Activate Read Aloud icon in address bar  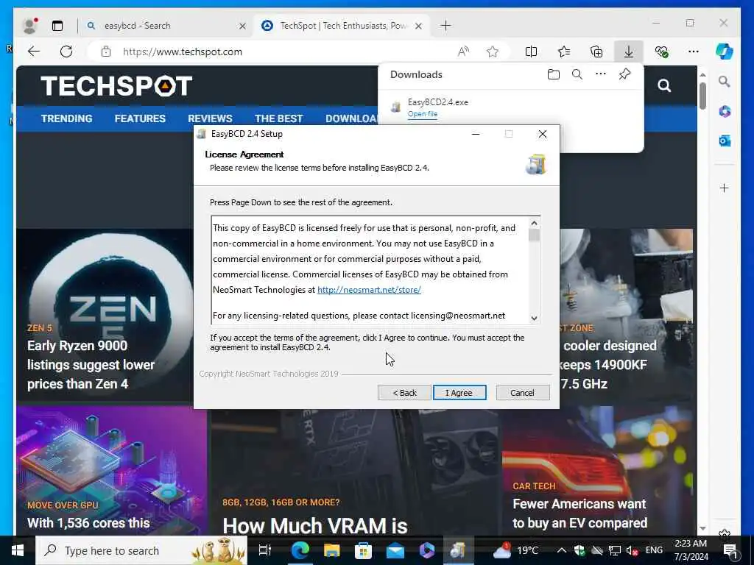[x=463, y=51]
